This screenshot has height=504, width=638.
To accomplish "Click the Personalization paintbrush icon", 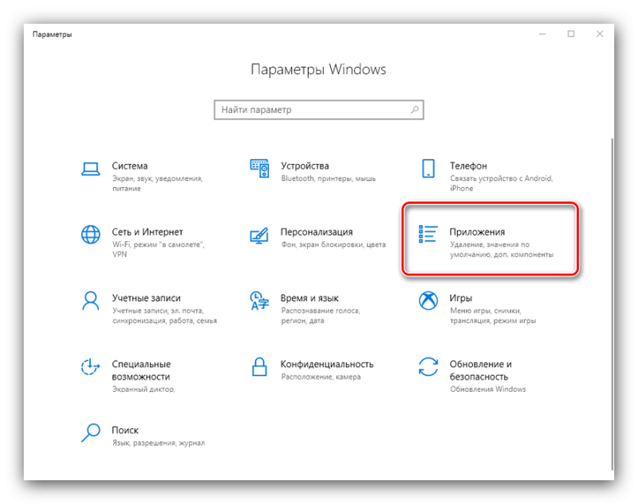I will 260,235.
